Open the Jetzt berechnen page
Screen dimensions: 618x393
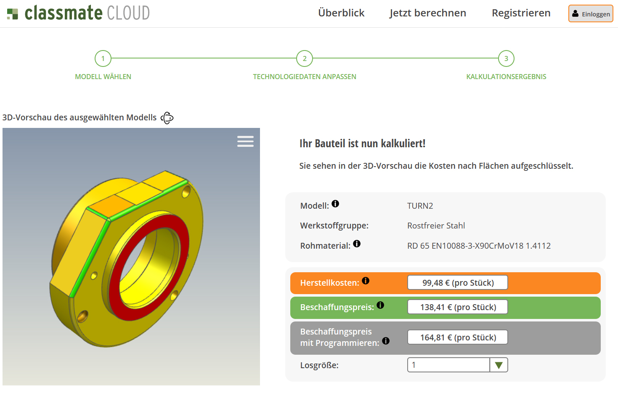click(x=427, y=13)
